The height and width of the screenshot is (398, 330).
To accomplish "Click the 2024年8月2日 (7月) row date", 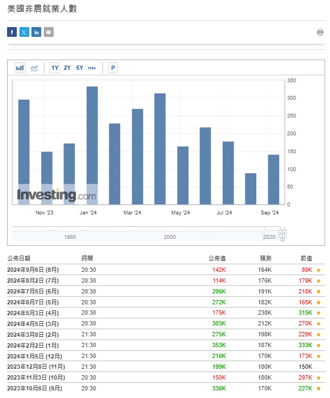I will click(x=33, y=280).
